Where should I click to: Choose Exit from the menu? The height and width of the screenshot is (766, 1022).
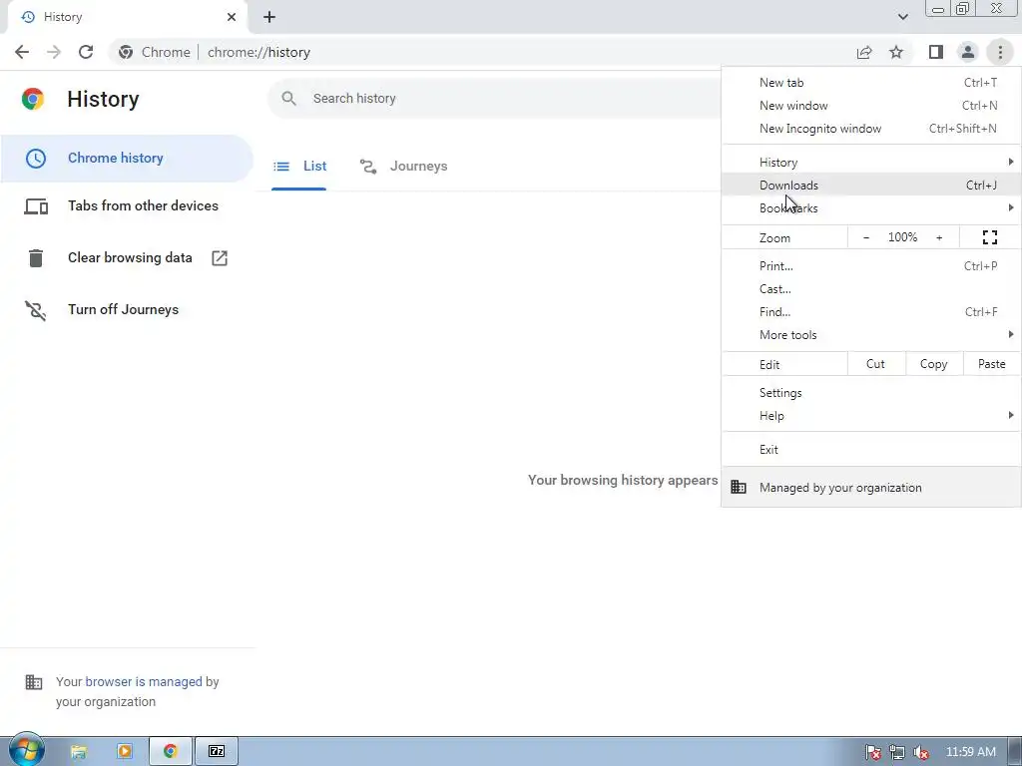[871, 450]
